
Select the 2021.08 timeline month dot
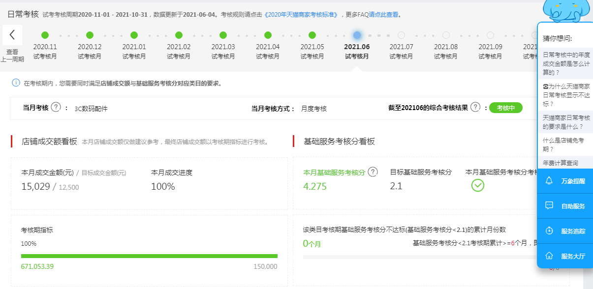tap(446, 35)
